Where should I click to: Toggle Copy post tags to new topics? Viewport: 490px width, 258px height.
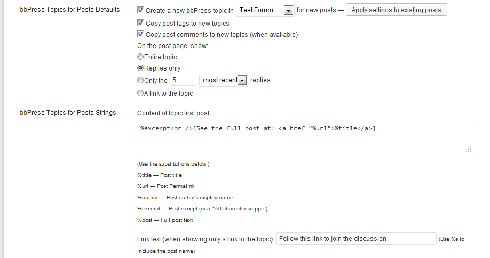coord(140,23)
